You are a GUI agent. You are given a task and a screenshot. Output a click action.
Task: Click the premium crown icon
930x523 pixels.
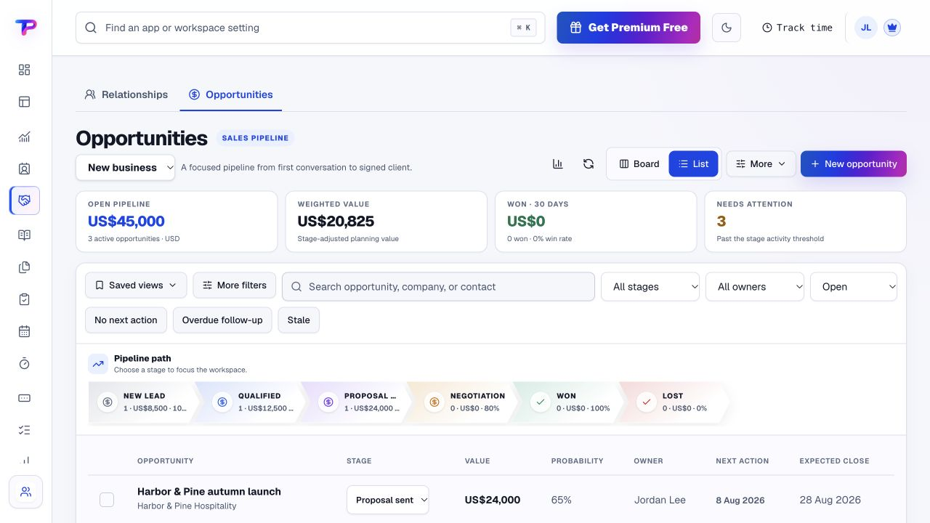tap(892, 28)
